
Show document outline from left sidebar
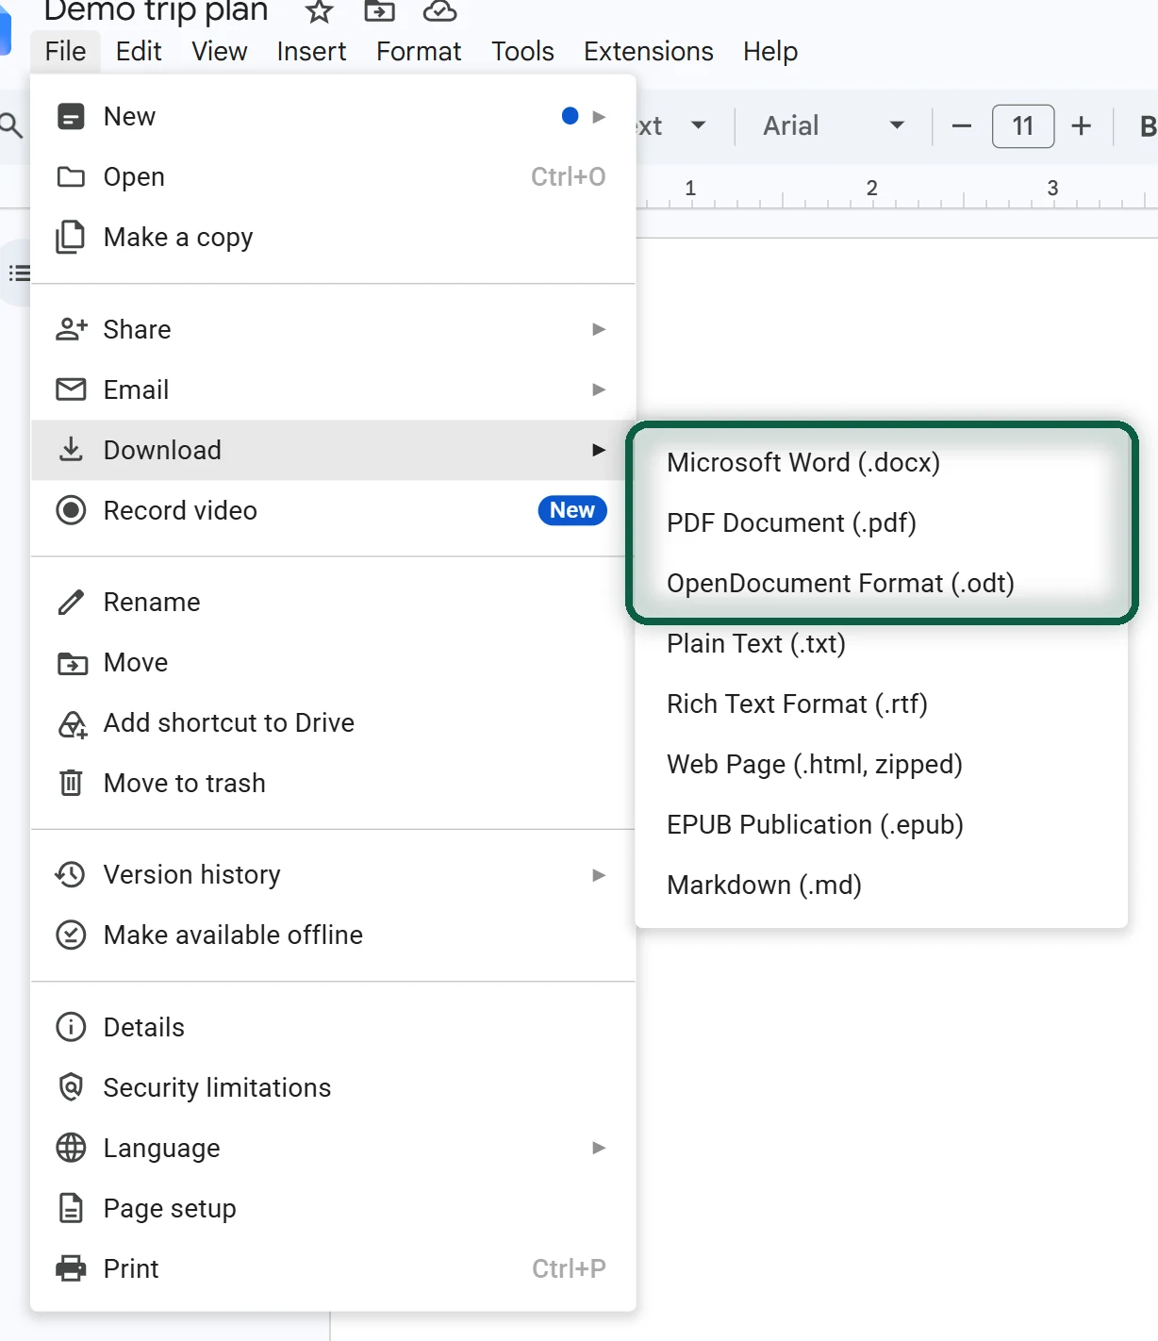pyautogui.click(x=19, y=273)
